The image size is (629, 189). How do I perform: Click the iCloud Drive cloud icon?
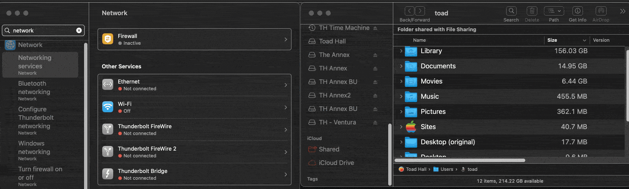312,163
